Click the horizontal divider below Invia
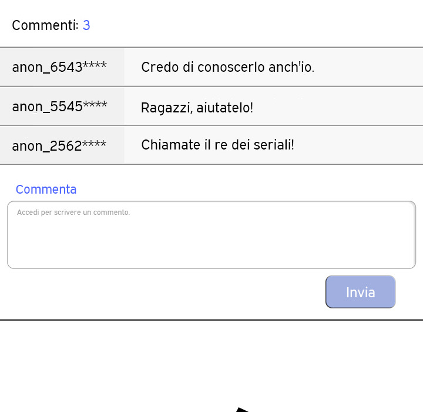This screenshot has width=423, height=412. [x=211, y=320]
